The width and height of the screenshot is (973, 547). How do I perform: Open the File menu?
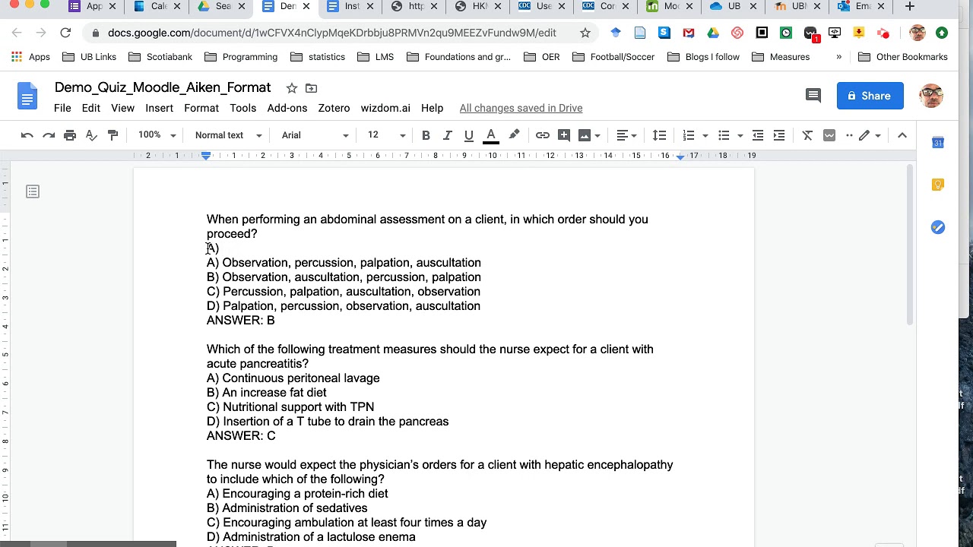click(x=62, y=108)
